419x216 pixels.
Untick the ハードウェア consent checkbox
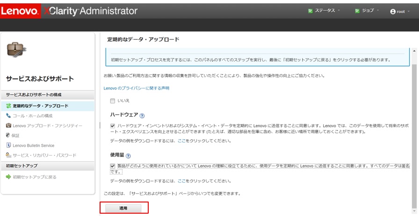coord(113,125)
